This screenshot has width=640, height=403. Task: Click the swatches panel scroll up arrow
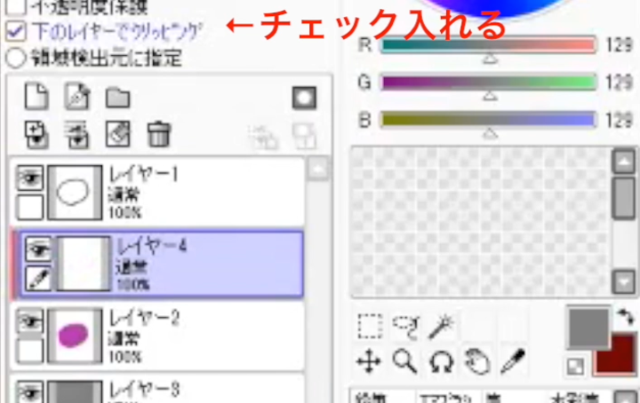tap(624, 162)
